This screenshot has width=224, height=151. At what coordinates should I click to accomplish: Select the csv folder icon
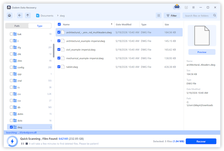coord(15,101)
